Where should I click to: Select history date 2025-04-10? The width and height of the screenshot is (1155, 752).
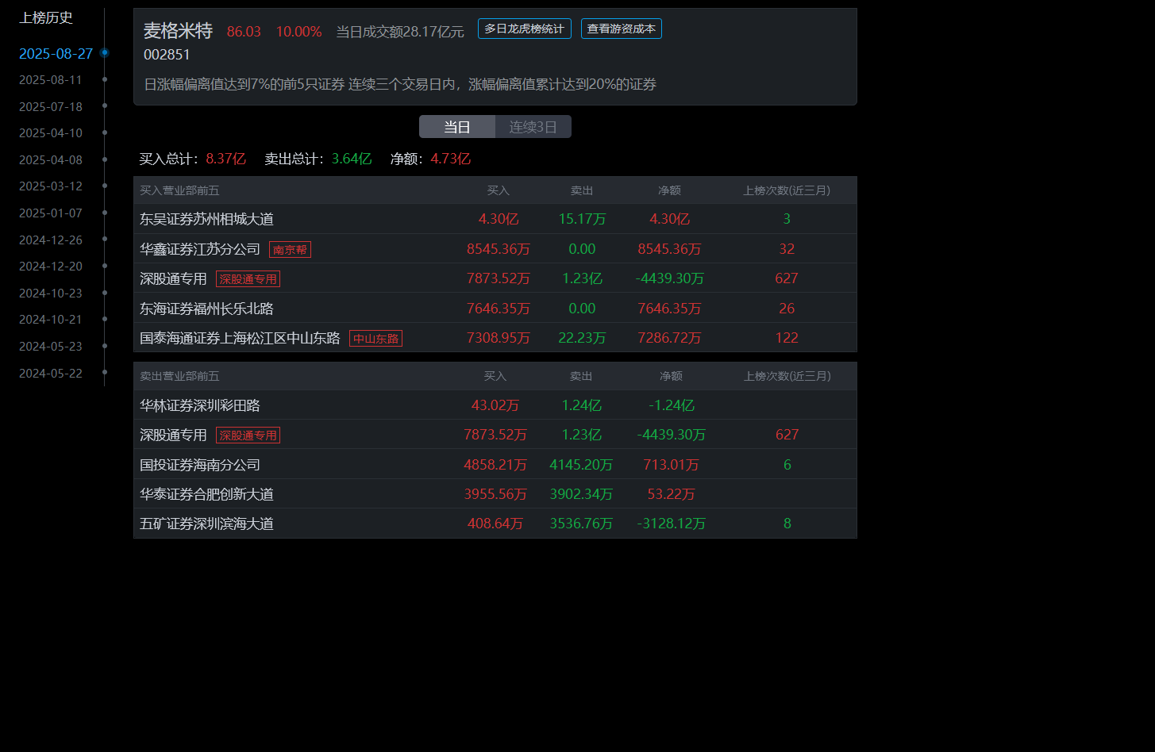click(x=51, y=133)
